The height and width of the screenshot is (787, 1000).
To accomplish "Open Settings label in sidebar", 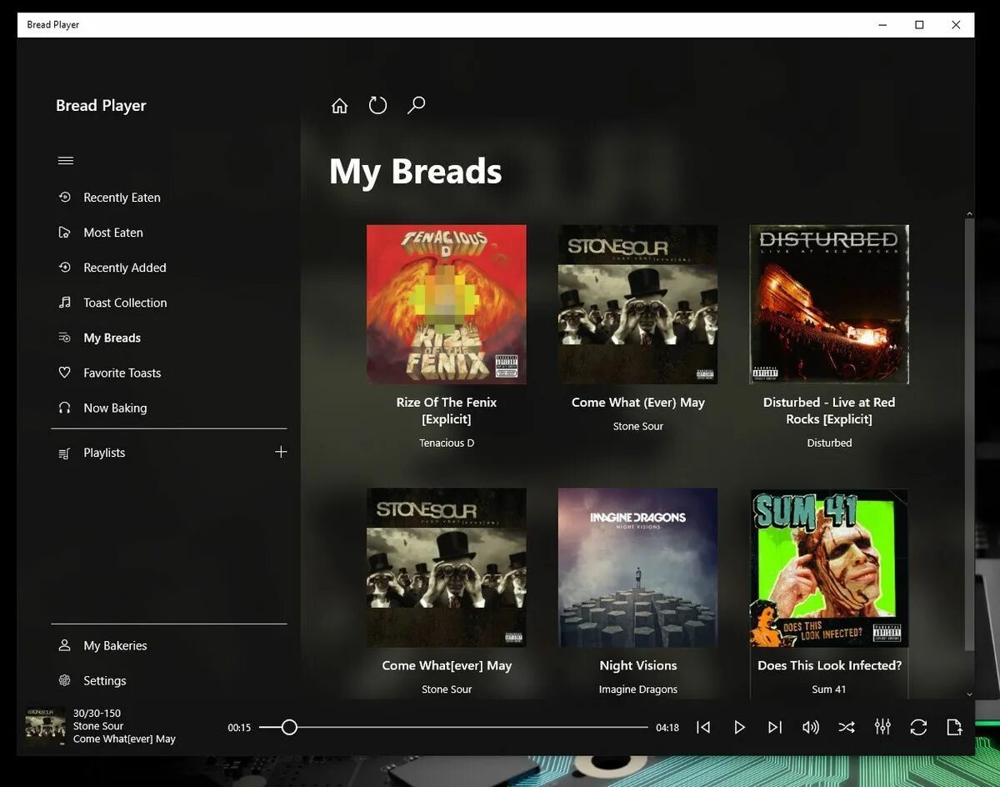I will click(x=105, y=680).
